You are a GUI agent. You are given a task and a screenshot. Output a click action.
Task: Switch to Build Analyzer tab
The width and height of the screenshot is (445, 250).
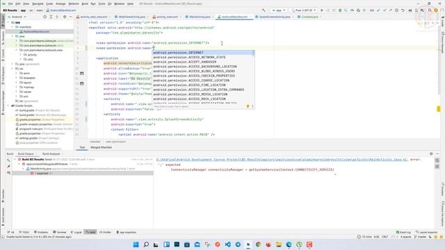tap(51, 154)
